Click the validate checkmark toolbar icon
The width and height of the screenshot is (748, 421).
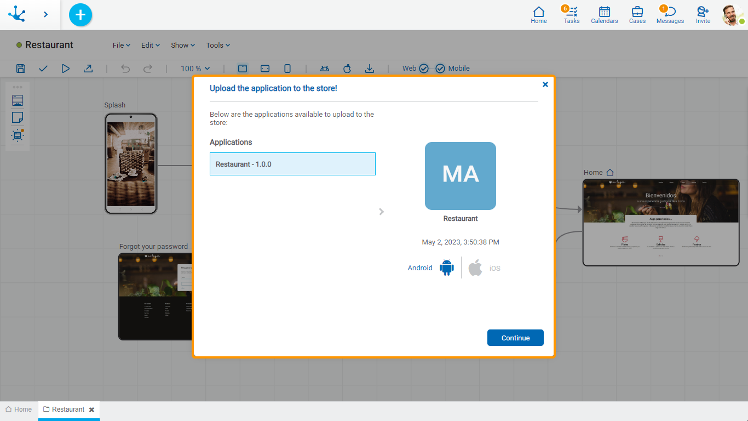[43, 69]
